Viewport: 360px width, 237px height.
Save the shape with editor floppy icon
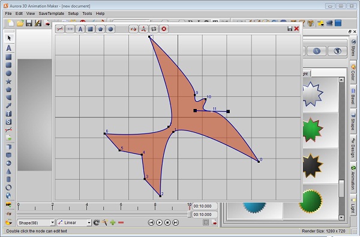[x=290, y=29]
